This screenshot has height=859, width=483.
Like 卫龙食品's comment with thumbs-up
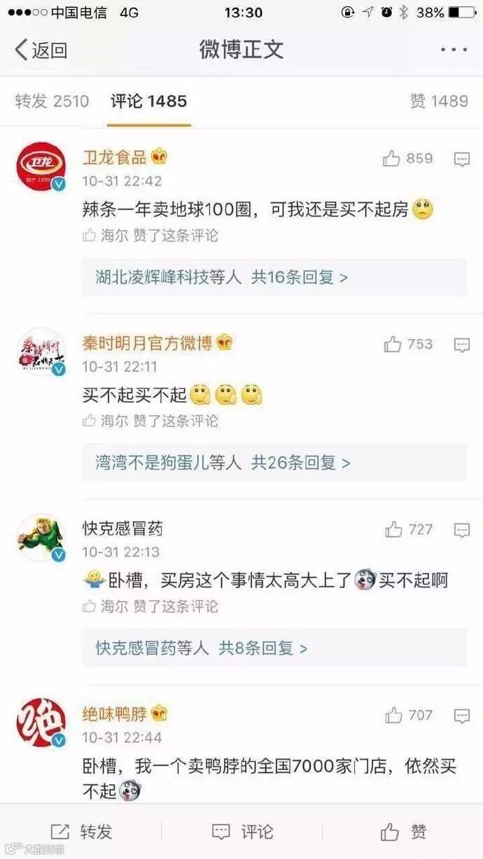pyautogui.click(x=391, y=159)
